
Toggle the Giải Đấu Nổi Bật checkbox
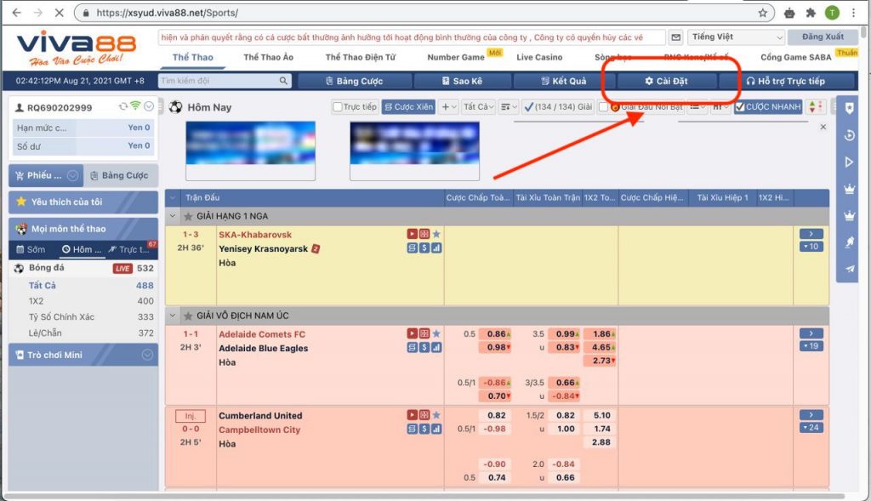click(x=604, y=106)
